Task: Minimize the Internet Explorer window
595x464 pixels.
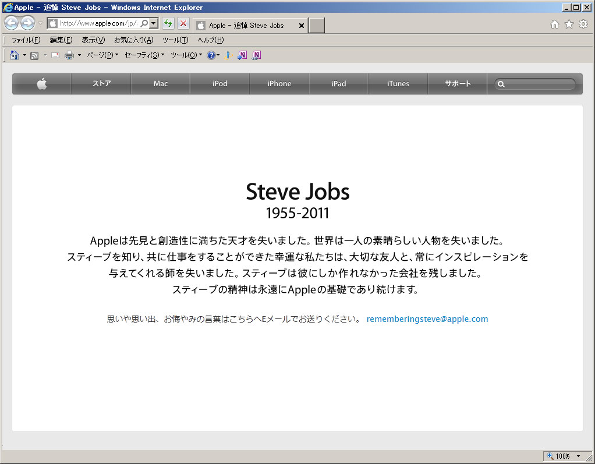Action: pyautogui.click(x=567, y=7)
